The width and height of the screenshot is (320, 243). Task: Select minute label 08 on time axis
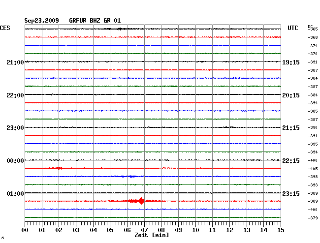click(x=161, y=230)
